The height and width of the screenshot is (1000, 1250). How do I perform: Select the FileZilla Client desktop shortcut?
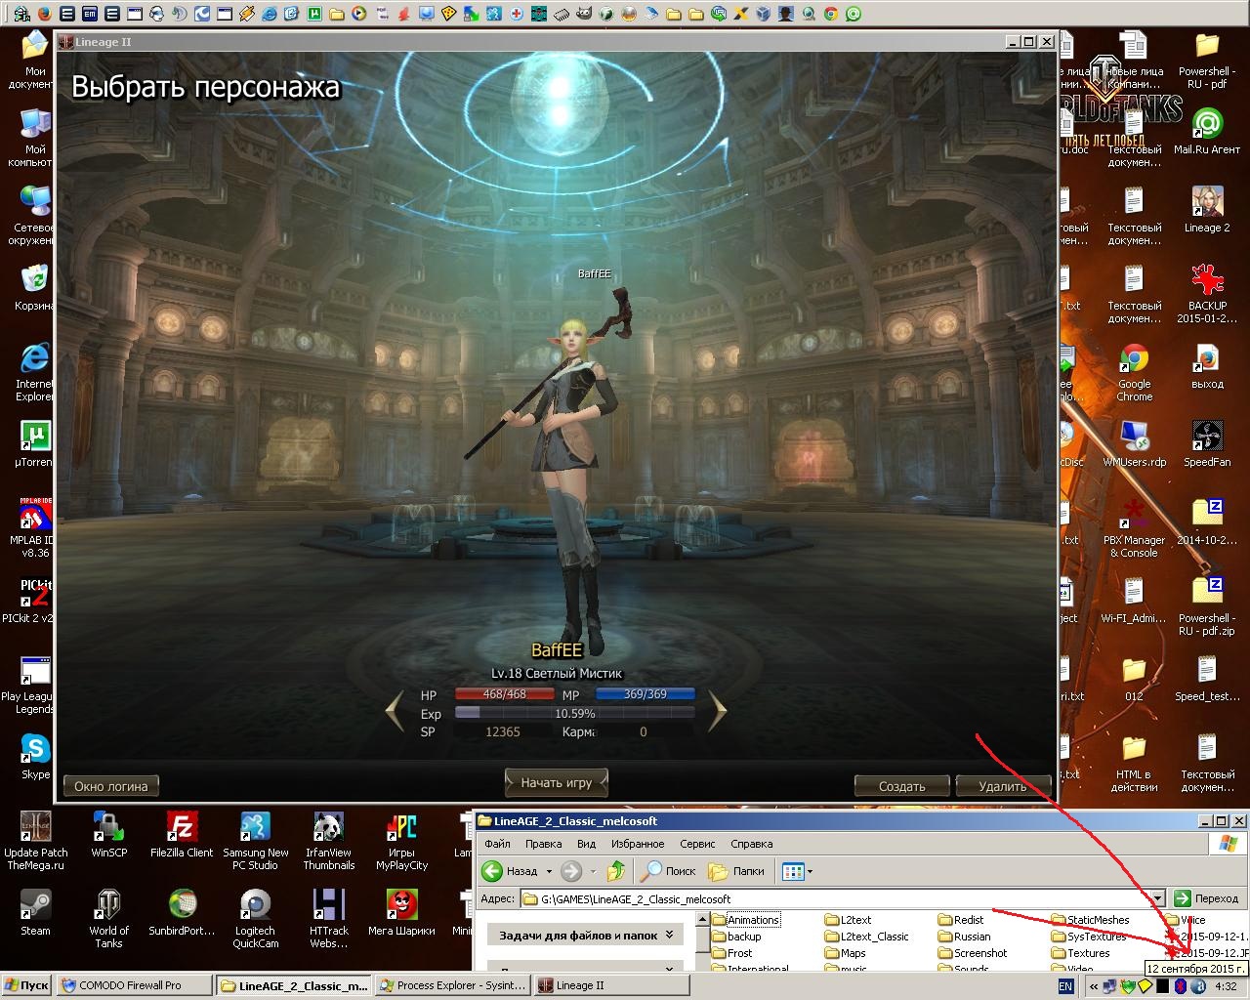click(182, 835)
